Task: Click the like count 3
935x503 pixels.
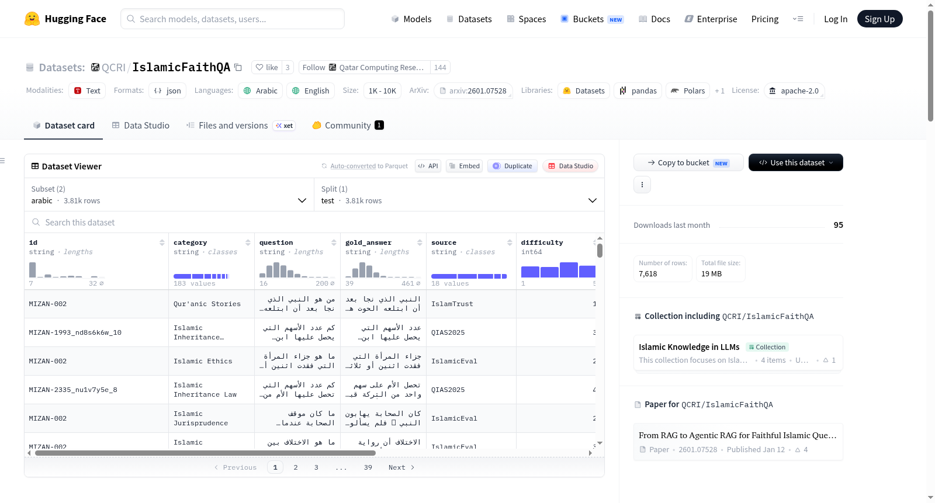Action: coord(288,67)
